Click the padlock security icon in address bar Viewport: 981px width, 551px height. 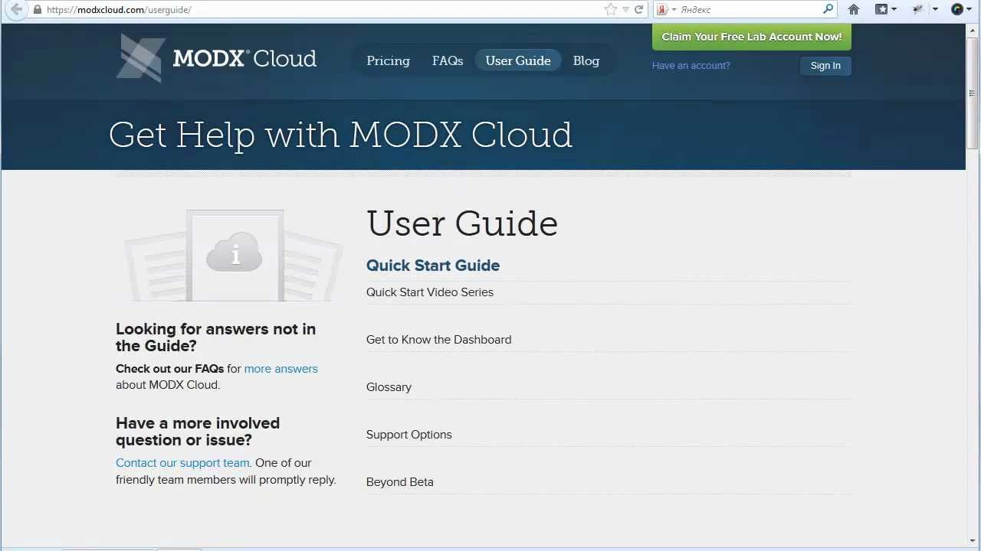38,10
